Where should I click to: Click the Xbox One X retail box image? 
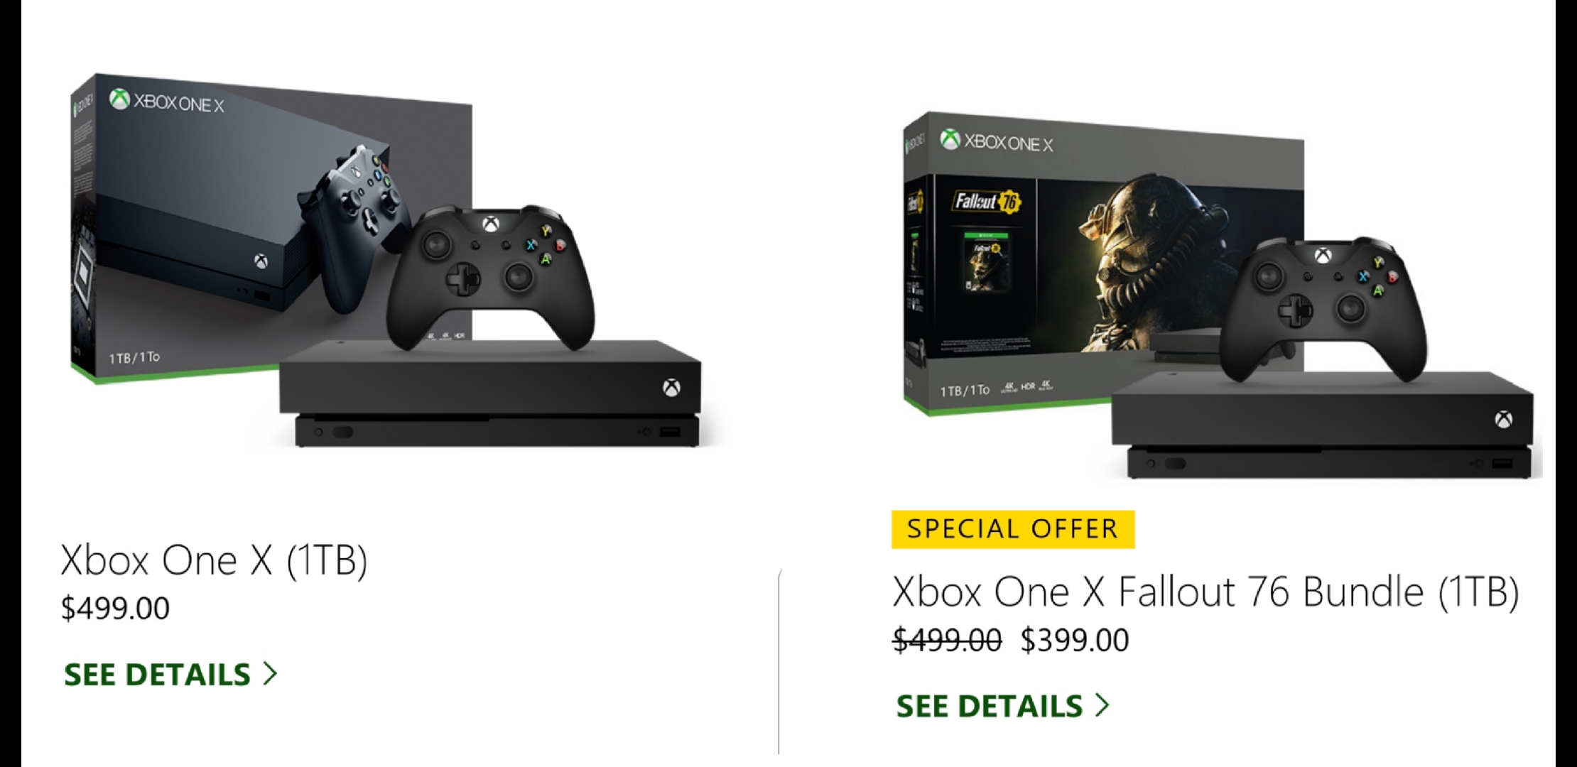270,227
